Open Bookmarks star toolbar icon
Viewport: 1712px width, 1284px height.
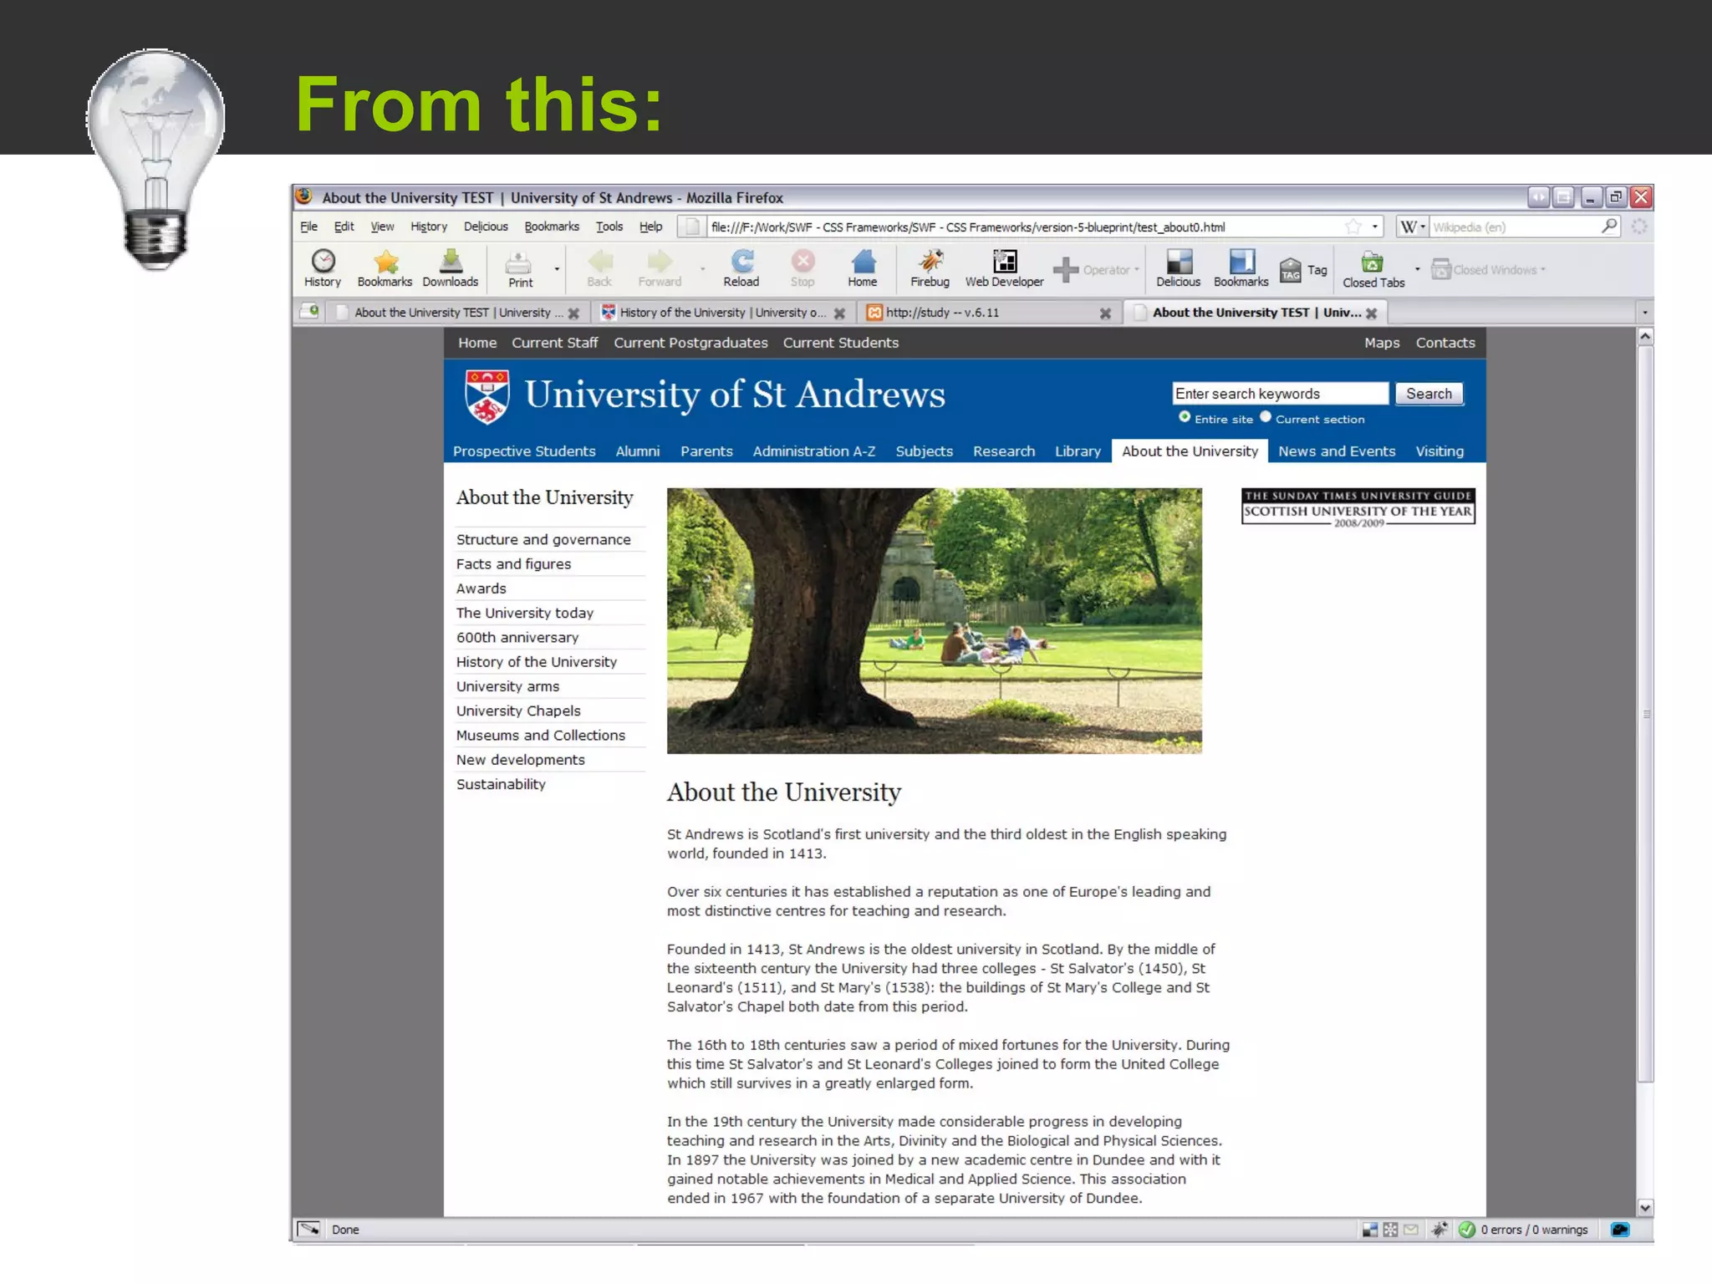click(385, 268)
